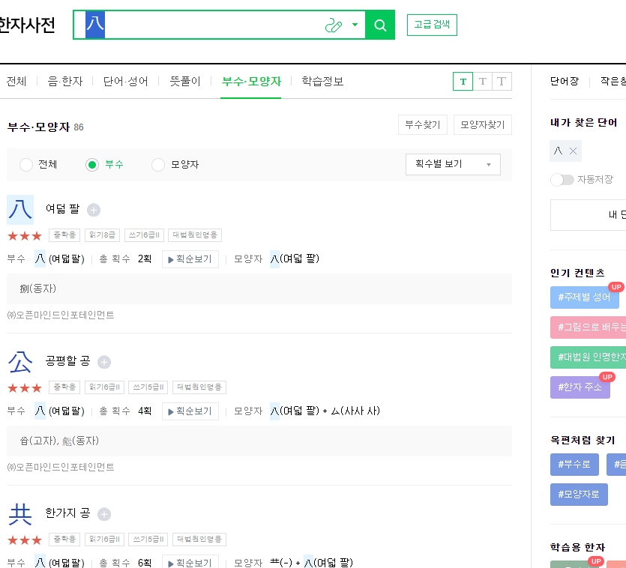This screenshot has width=626, height=568.
Task: Open 고급 검색 advanced search
Action: coord(432,24)
